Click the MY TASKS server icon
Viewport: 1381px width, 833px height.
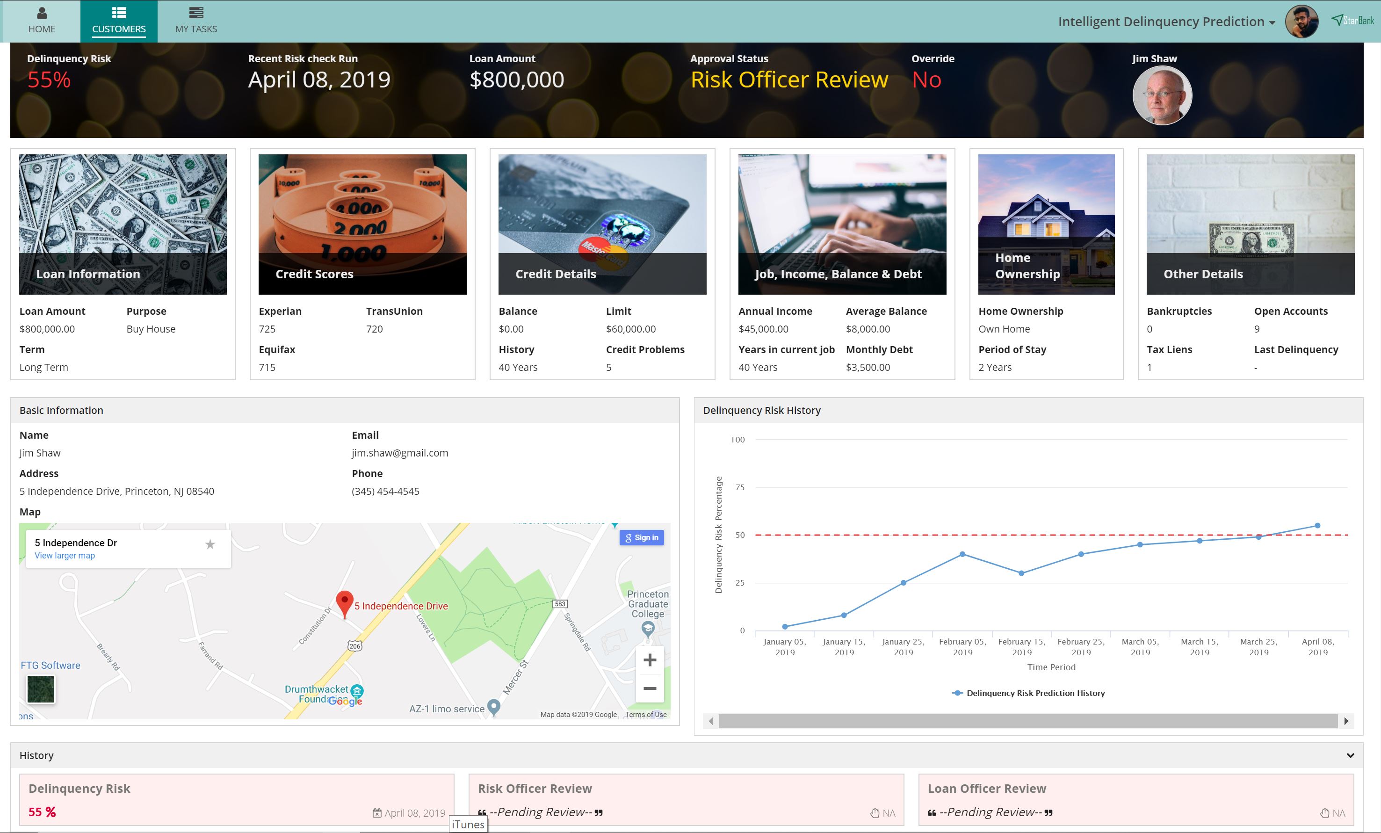click(x=195, y=13)
